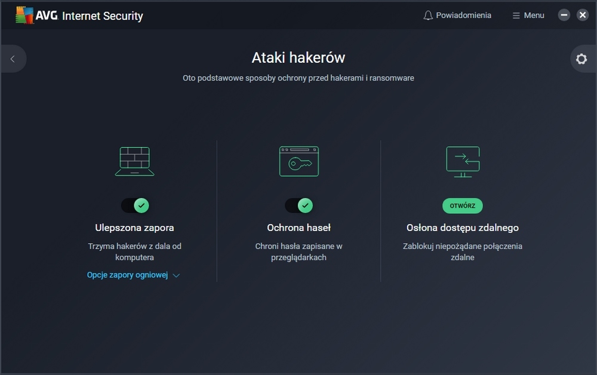Go back using the left arrow
Image resolution: width=597 pixels, height=375 pixels.
[13, 59]
